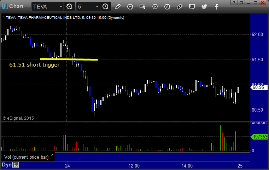
Task: Click the 25 date axis label
Action: pyautogui.click(x=240, y=166)
